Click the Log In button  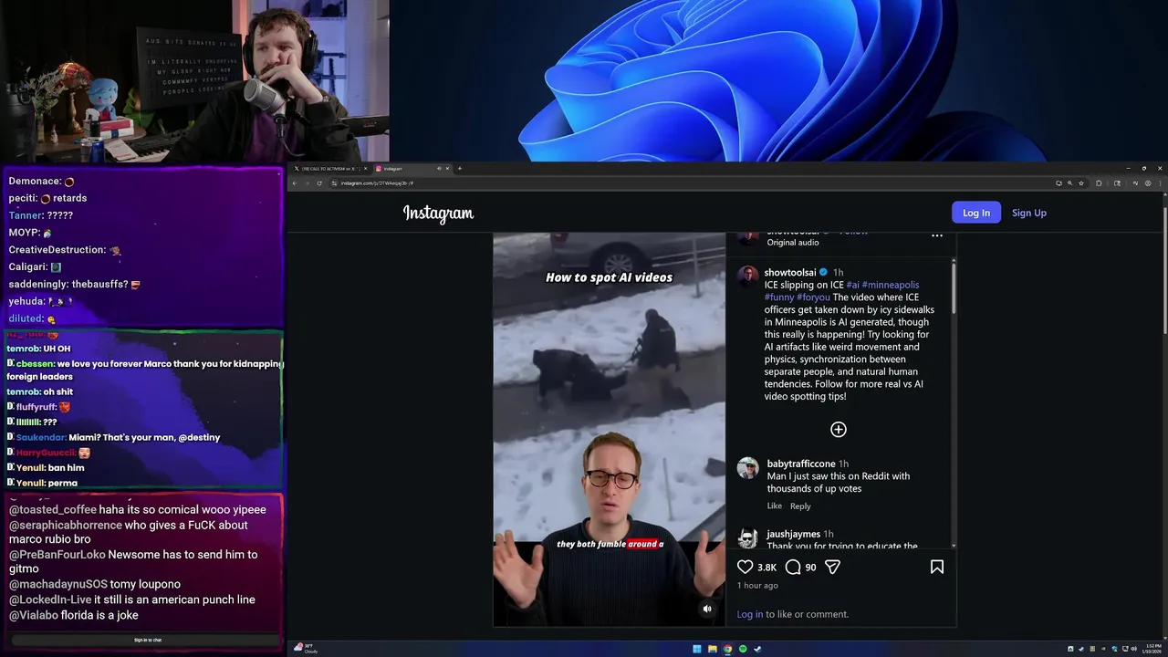[976, 213]
